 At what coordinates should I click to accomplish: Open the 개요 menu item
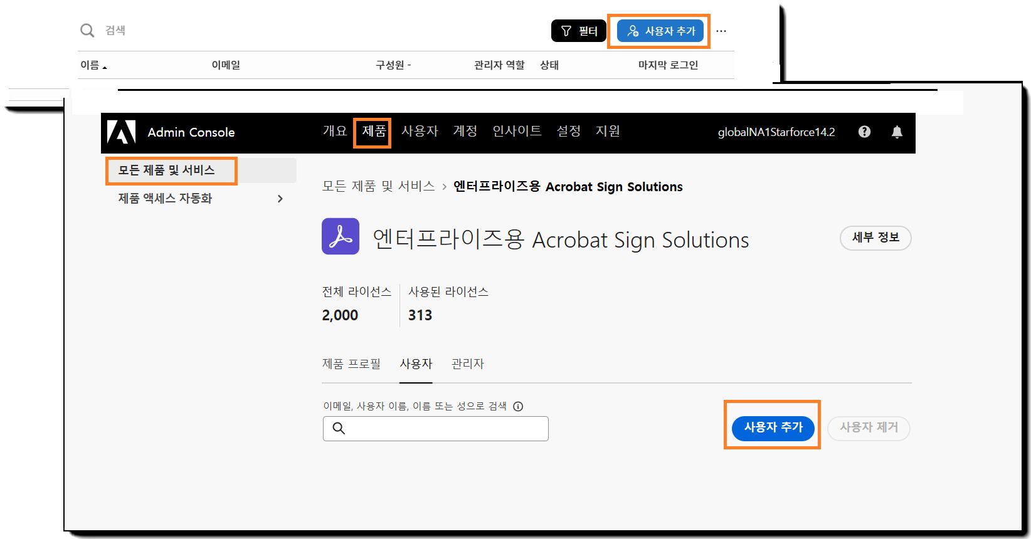(x=335, y=131)
